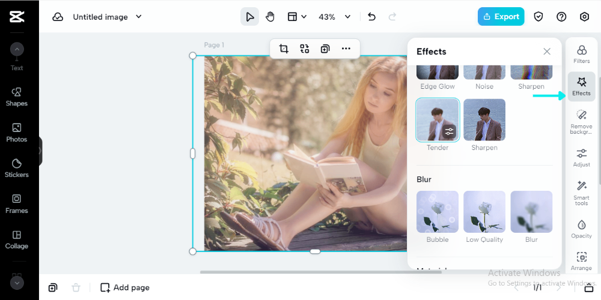Show more sidebar items with down arrow

[17, 283]
